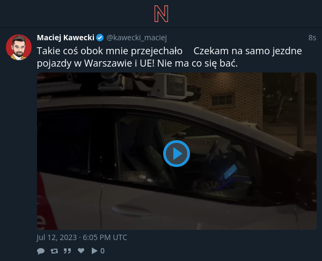Image resolution: width=322 pixels, height=261 pixels.
Task: Click the quote marks icon
Action: click(67, 251)
